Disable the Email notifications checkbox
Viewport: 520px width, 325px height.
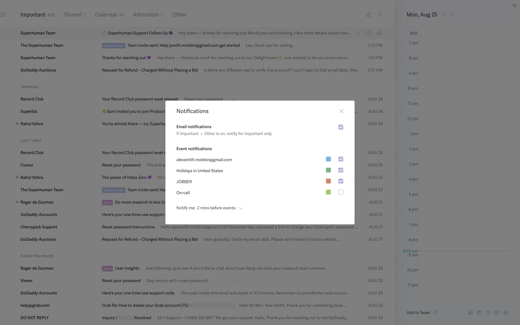(341, 127)
